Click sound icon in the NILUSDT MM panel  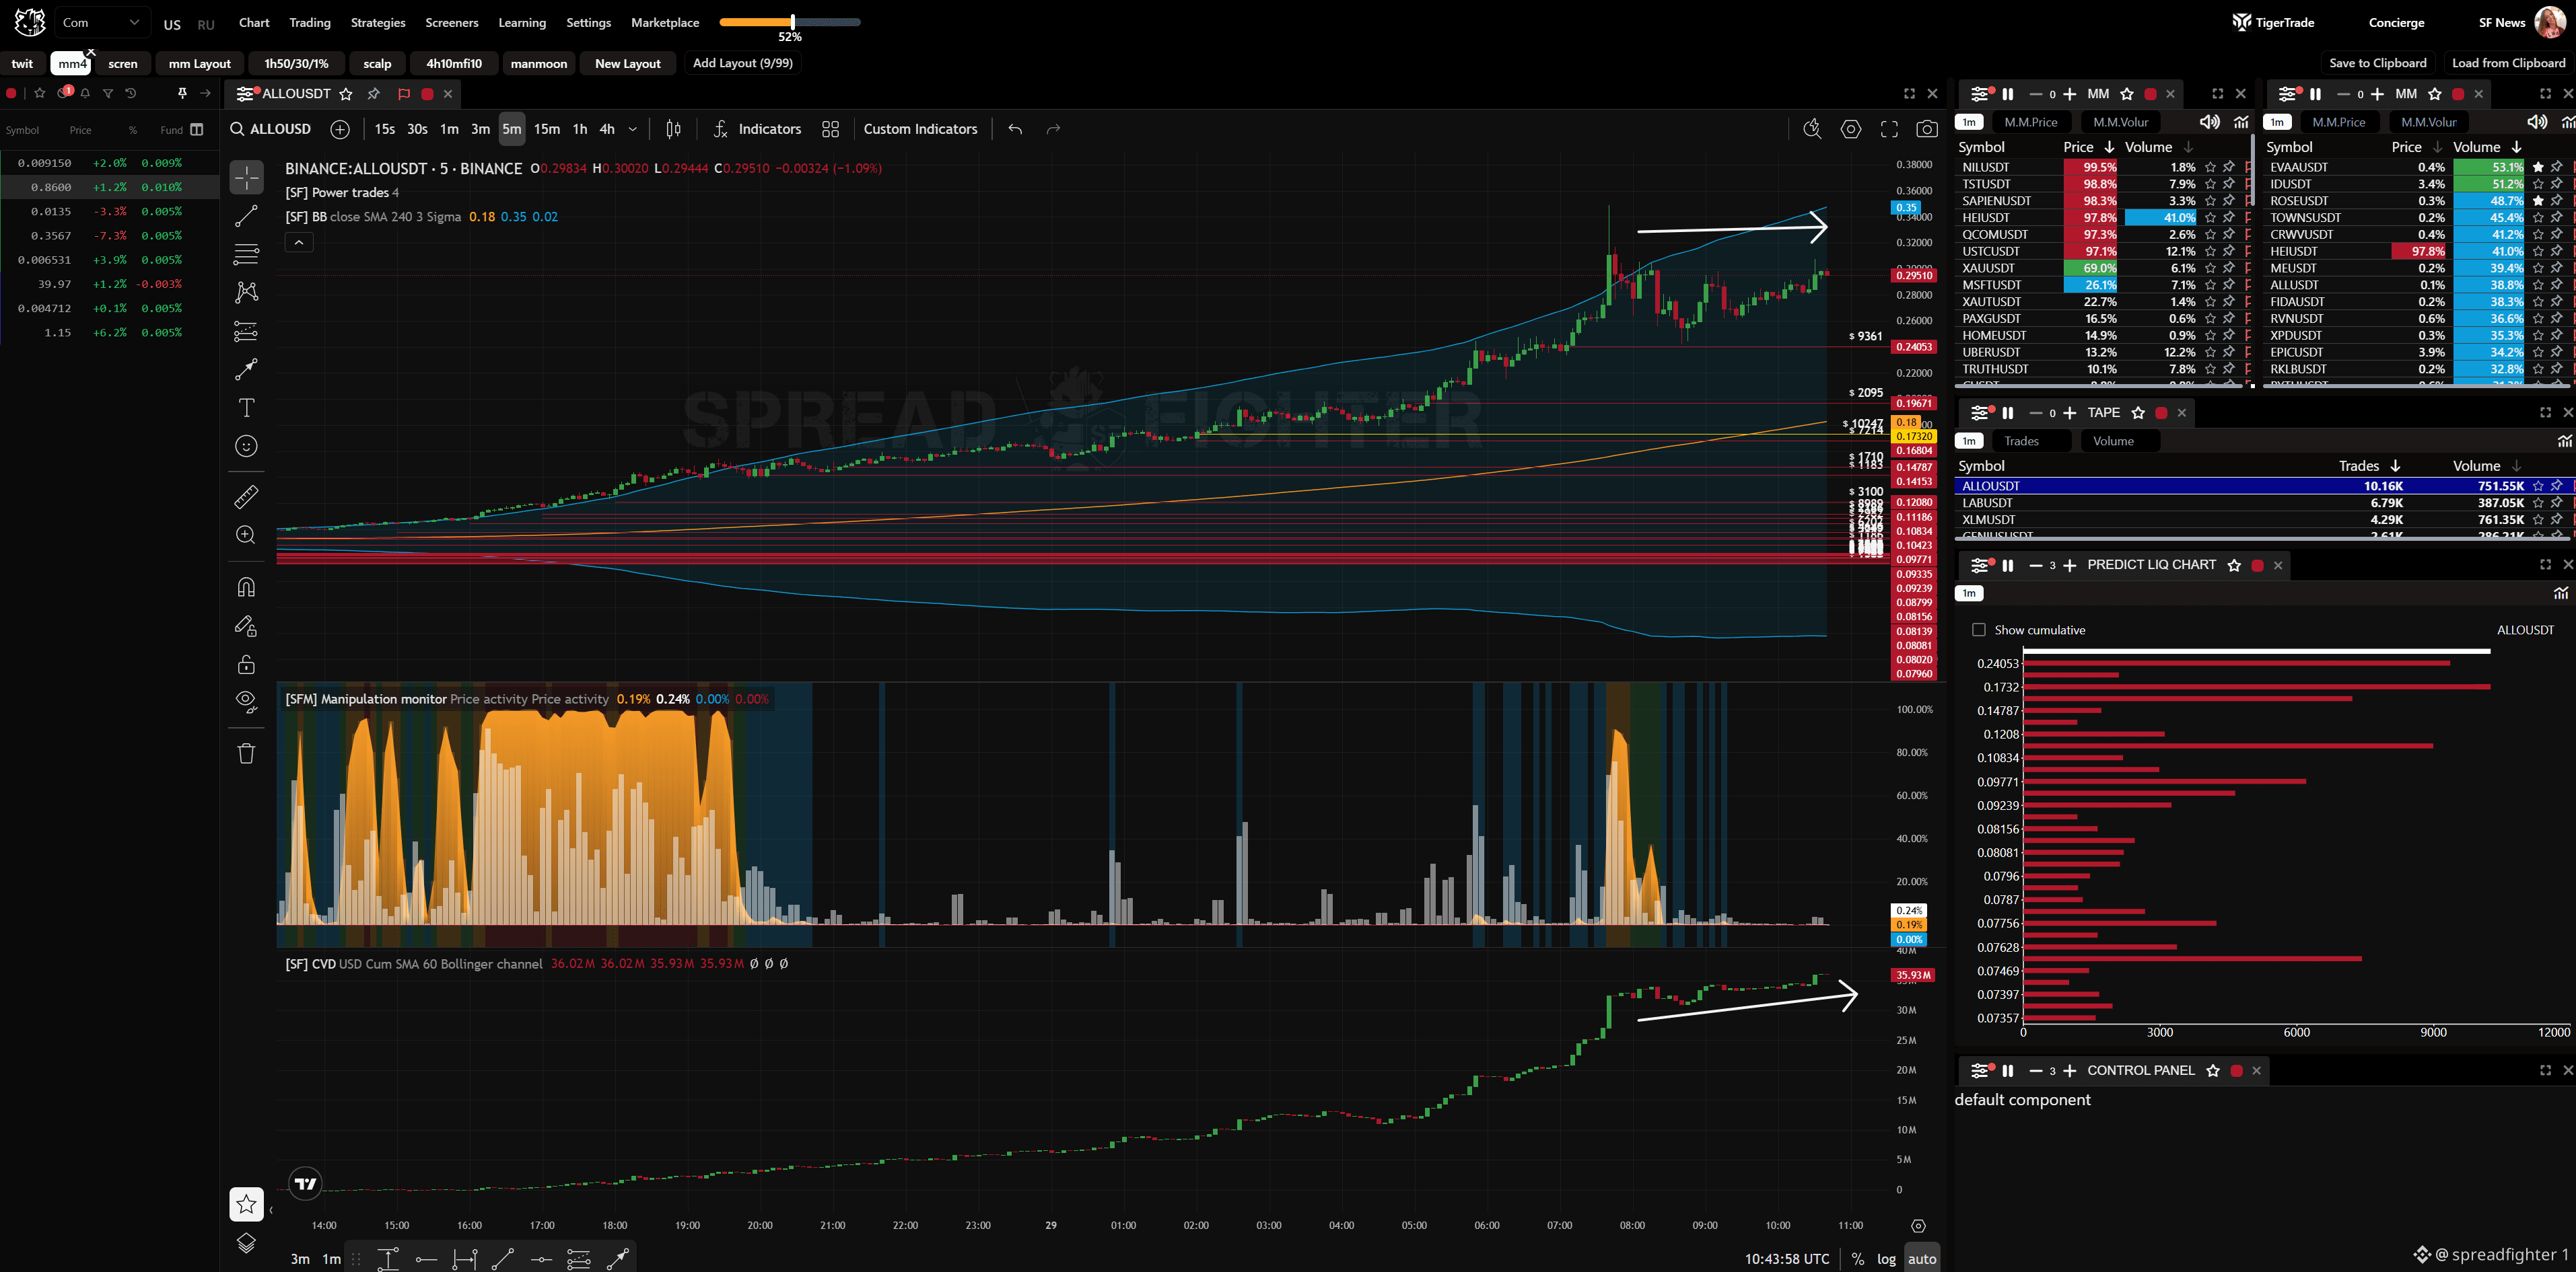tap(2209, 122)
